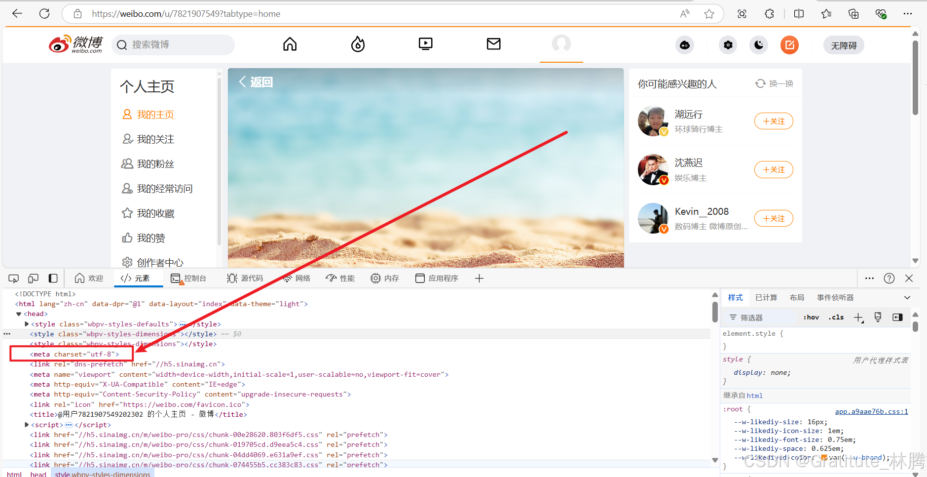This screenshot has height=477, width=927.
Task: Switch to the 性能 performance tab
Action: pyautogui.click(x=340, y=278)
